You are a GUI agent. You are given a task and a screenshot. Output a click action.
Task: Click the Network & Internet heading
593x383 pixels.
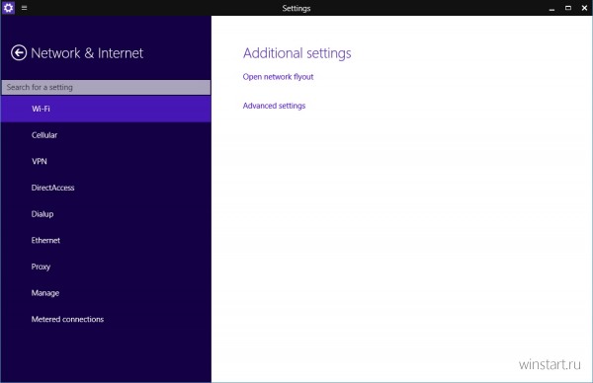pos(87,53)
